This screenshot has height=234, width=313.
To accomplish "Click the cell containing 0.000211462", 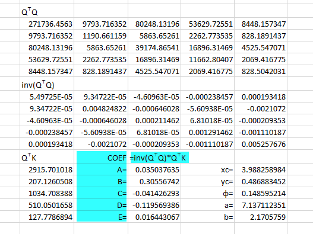I will pyautogui.click(x=154, y=120).
